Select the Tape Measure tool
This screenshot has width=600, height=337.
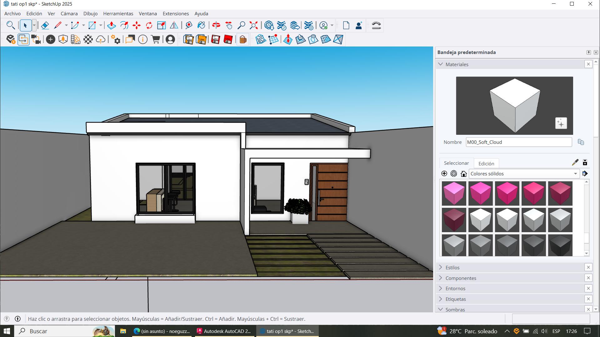[189, 25]
